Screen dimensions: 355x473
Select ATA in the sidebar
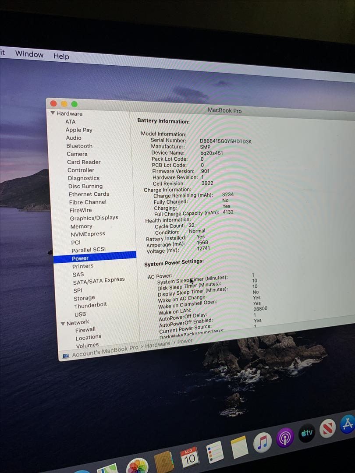(x=70, y=122)
